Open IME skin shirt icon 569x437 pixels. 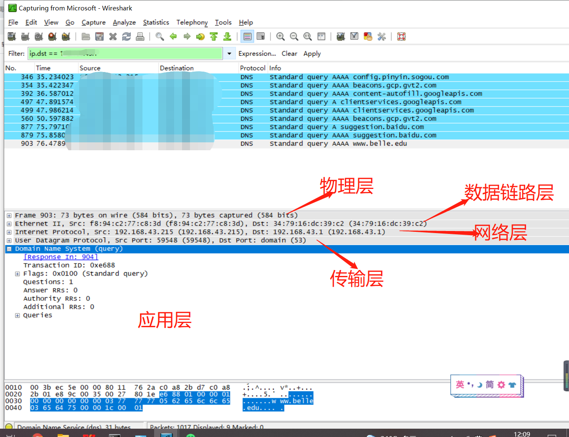pos(512,385)
